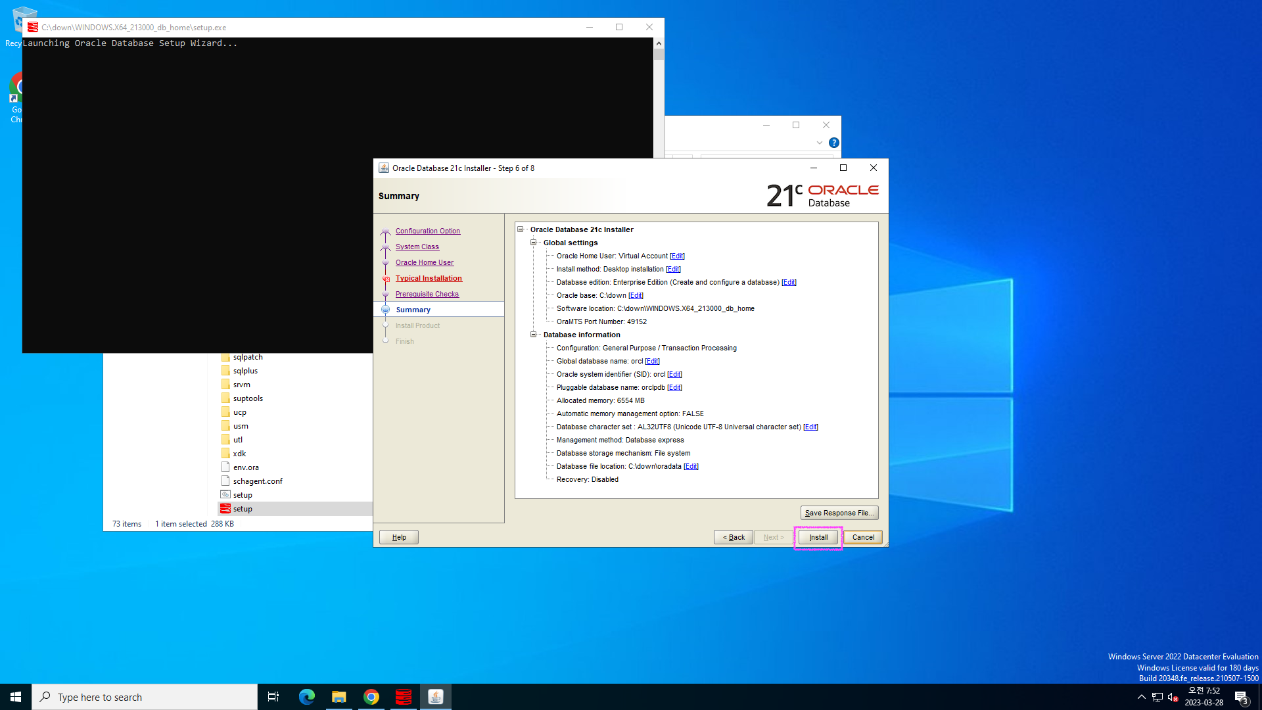Click OraMTS Port Number 49152 row
The height and width of the screenshot is (710, 1262).
point(601,321)
